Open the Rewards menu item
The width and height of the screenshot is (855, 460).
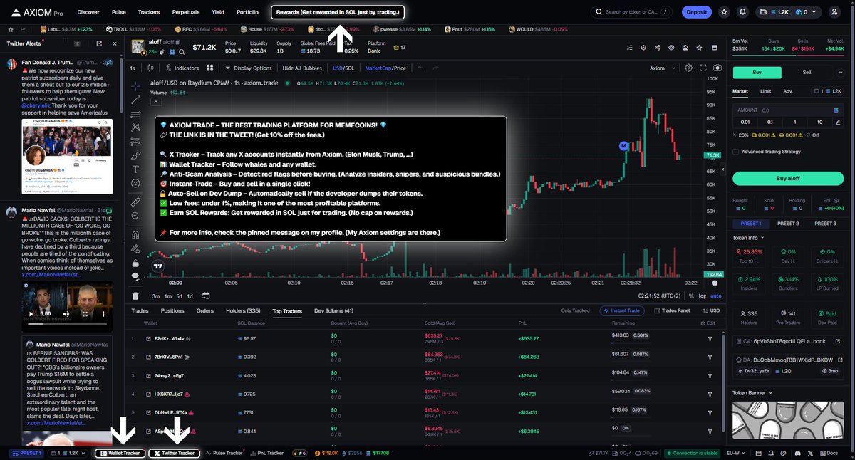[x=338, y=12]
